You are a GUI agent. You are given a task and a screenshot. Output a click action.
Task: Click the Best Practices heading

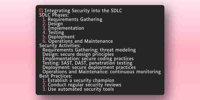pyautogui.click(x=55, y=76)
